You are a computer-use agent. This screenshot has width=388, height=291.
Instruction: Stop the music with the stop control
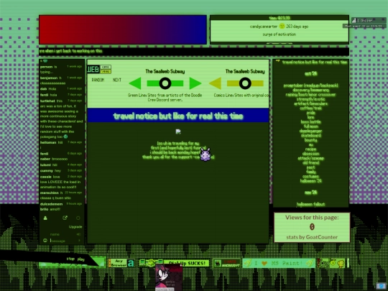[70, 259]
